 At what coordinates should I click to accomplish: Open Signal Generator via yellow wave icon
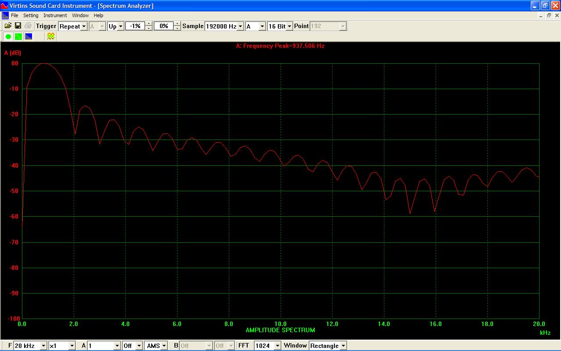[x=51, y=36]
